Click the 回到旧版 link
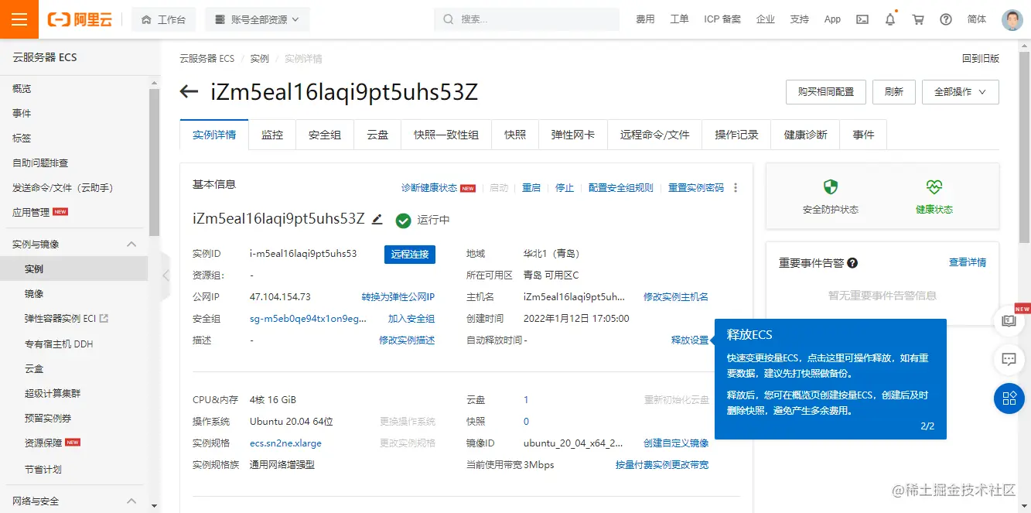 [x=981, y=59]
